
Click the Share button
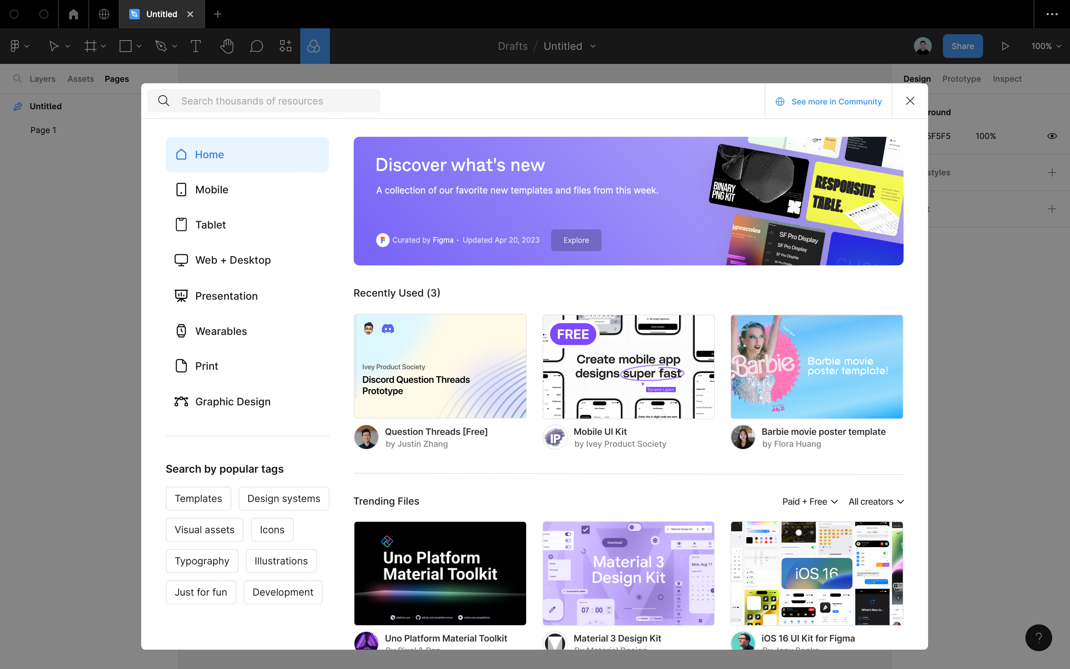click(x=963, y=46)
